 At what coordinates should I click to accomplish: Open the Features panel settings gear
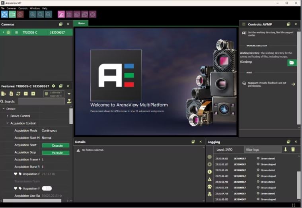tap(54, 86)
